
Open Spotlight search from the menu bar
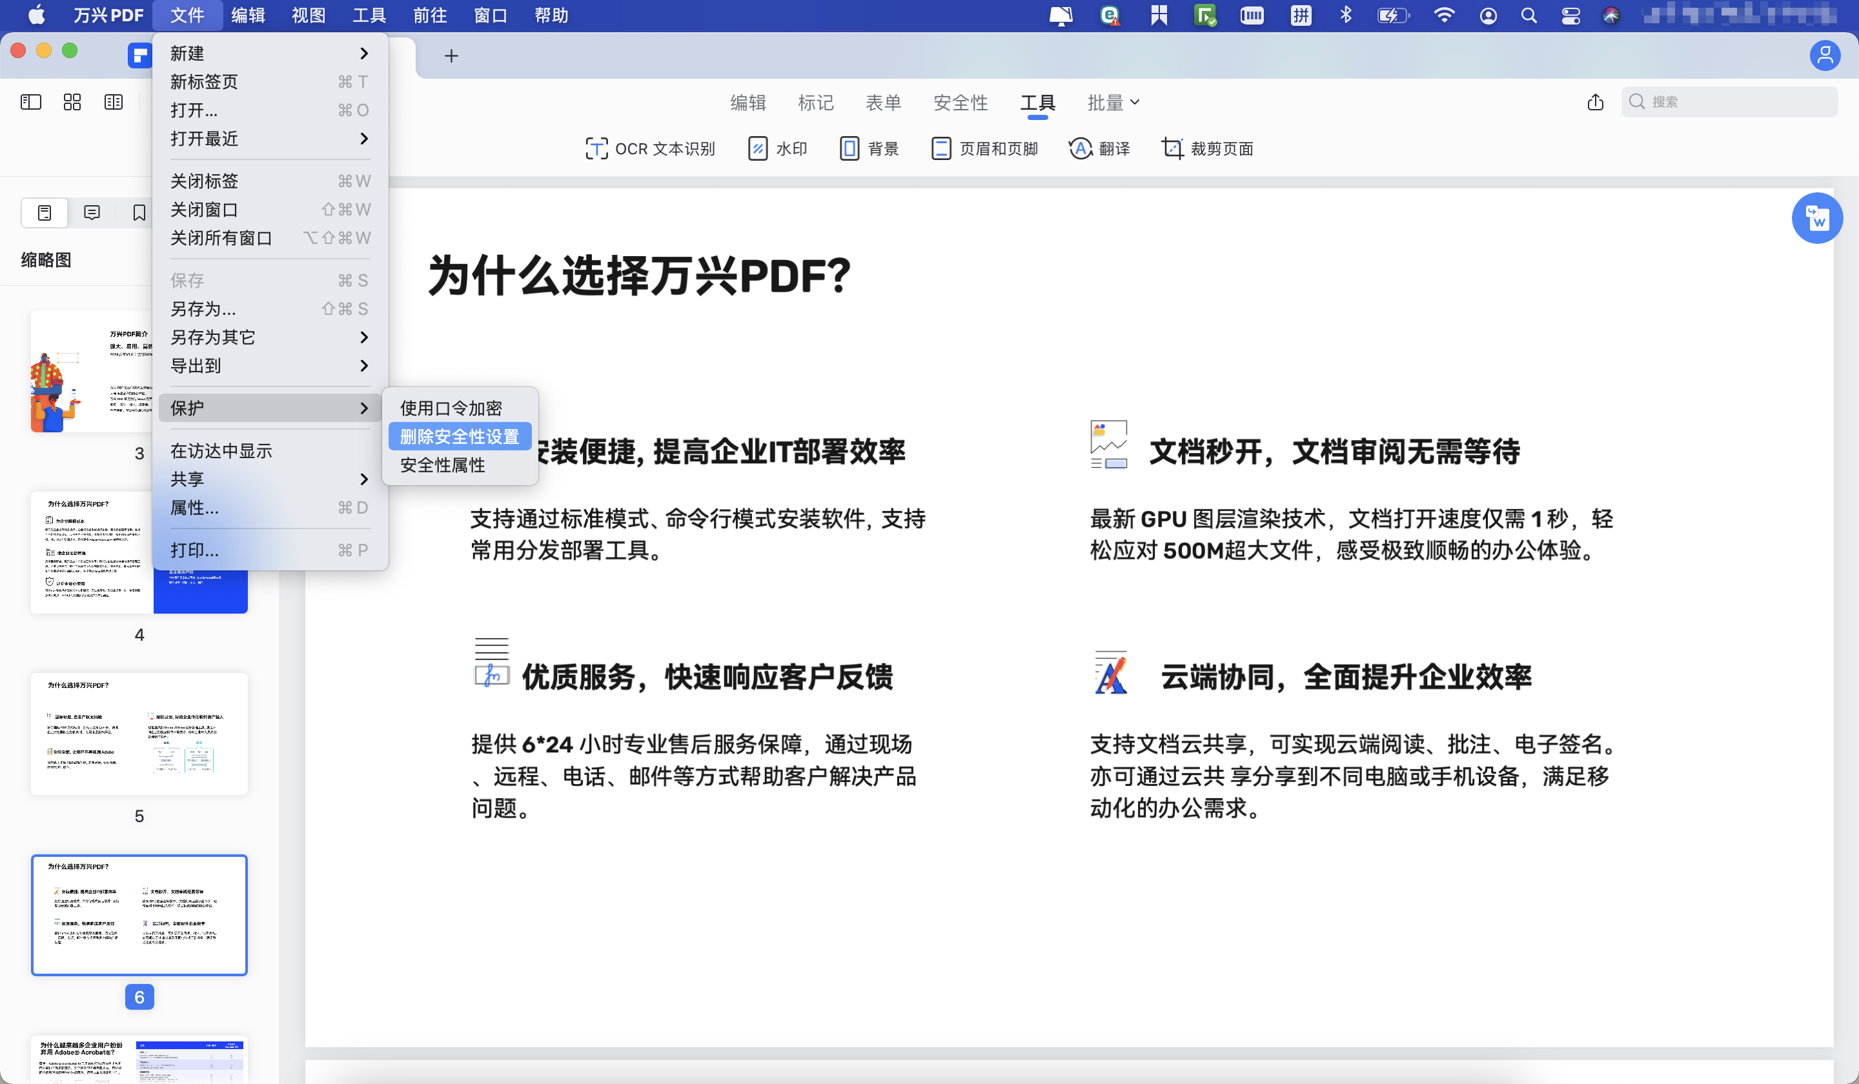pyautogui.click(x=1529, y=15)
